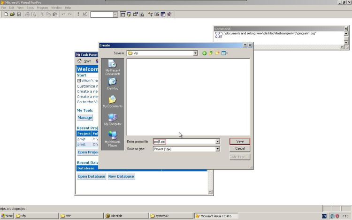The height and width of the screenshot is (220, 352).
Task: Click the Object Browser toolbar icon
Action: (157, 15)
